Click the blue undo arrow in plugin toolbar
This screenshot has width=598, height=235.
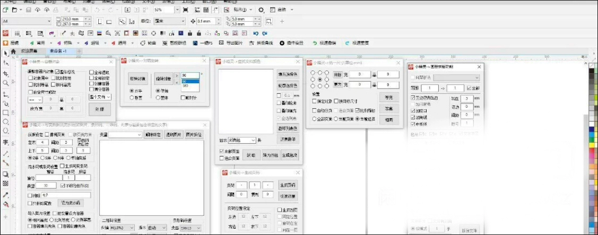[255, 33]
